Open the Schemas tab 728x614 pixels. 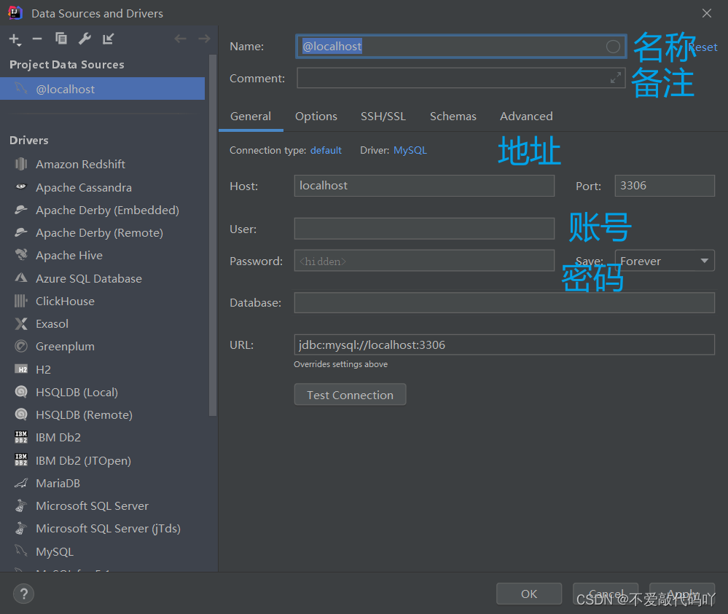pyautogui.click(x=453, y=117)
